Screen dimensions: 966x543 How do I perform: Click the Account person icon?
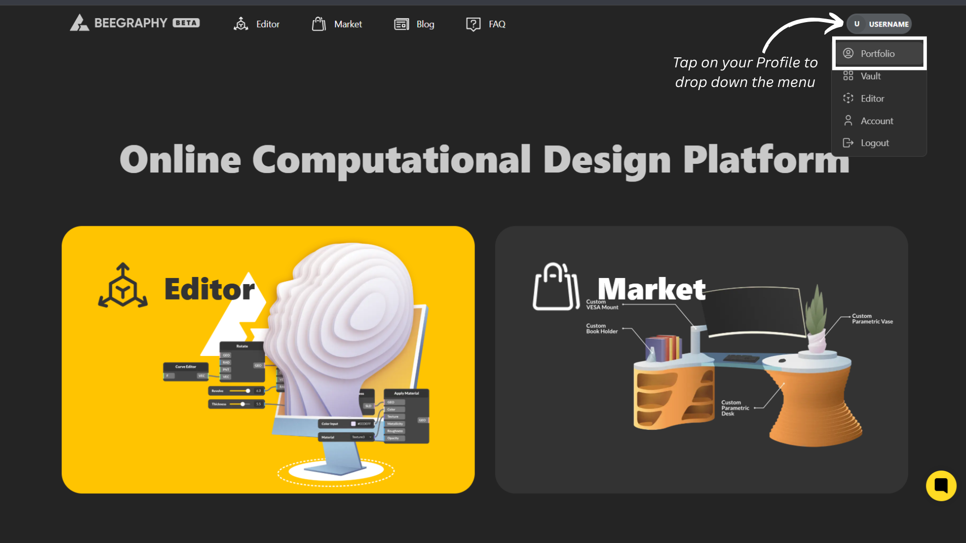[848, 121]
